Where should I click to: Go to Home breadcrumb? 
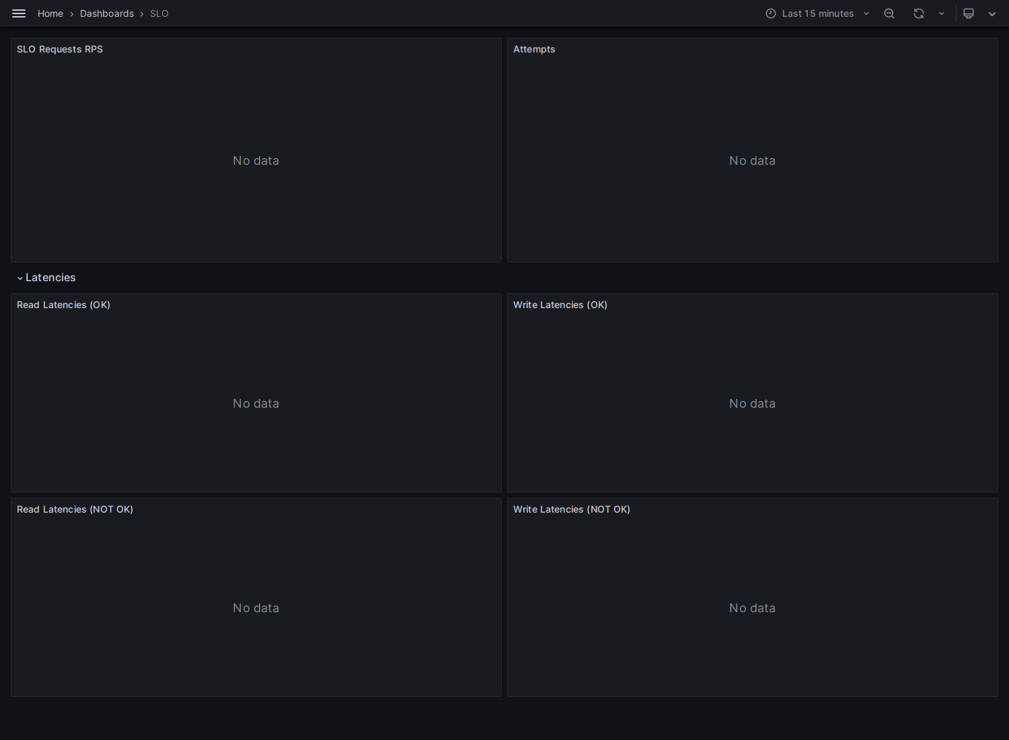[50, 13]
